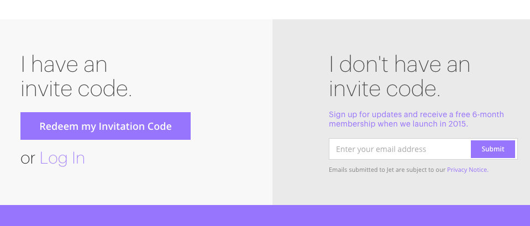Click the "I have an" heading line

64,65
